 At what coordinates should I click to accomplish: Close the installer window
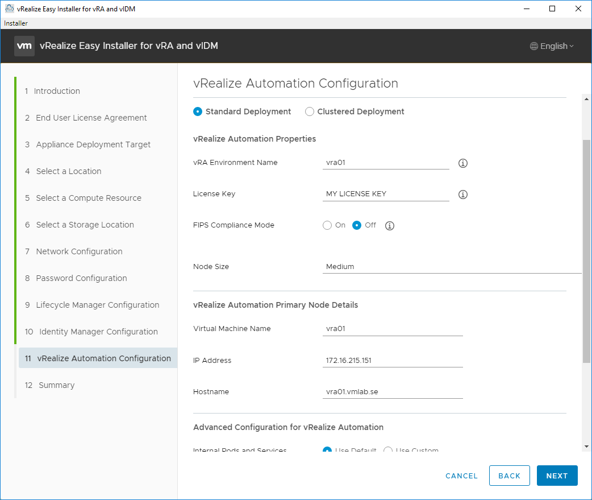click(578, 9)
